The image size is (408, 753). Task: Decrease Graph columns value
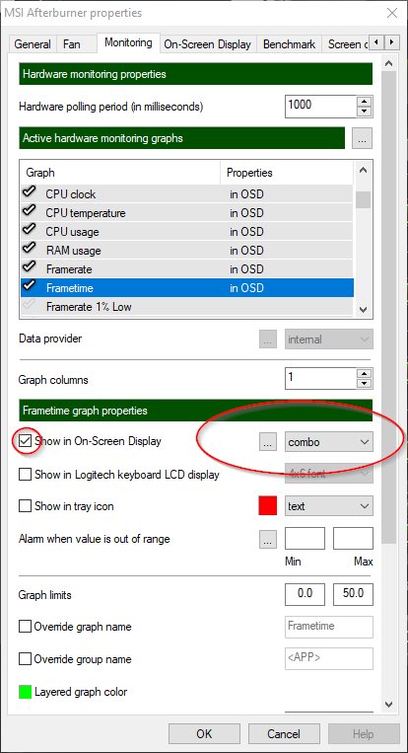pyautogui.click(x=366, y=384)
